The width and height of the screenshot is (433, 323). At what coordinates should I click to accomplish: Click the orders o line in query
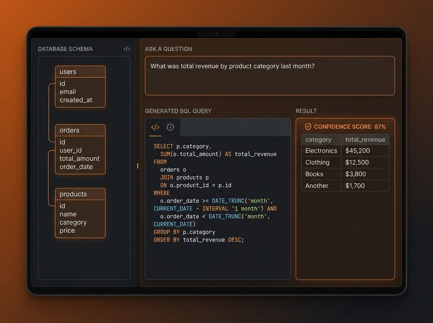[173, 170]
